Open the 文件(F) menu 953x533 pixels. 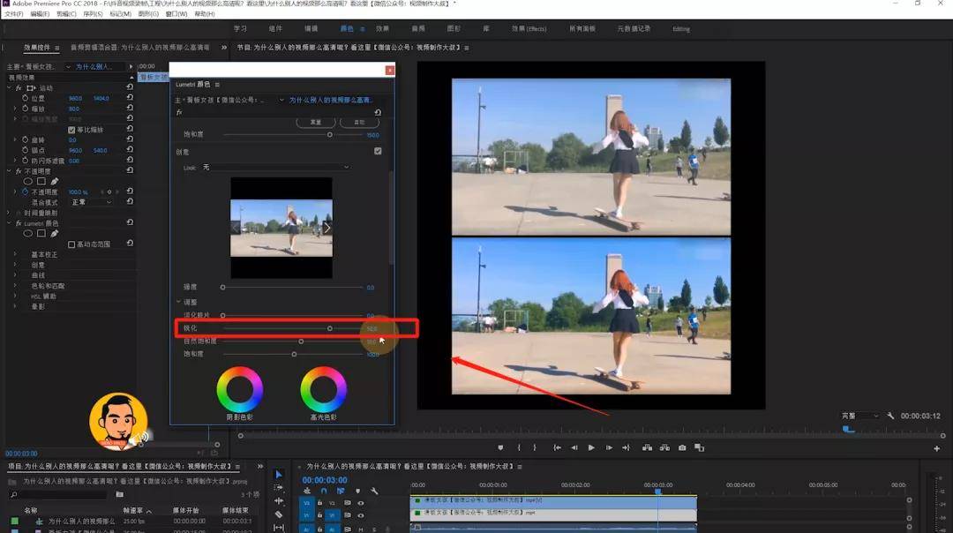point(14,13)
